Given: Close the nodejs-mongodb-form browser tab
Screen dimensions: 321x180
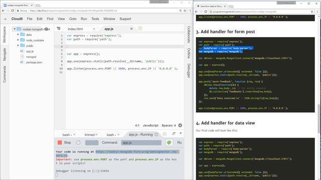Looking at the screenshot, I should pyautogui.click(x=32, y=5).
